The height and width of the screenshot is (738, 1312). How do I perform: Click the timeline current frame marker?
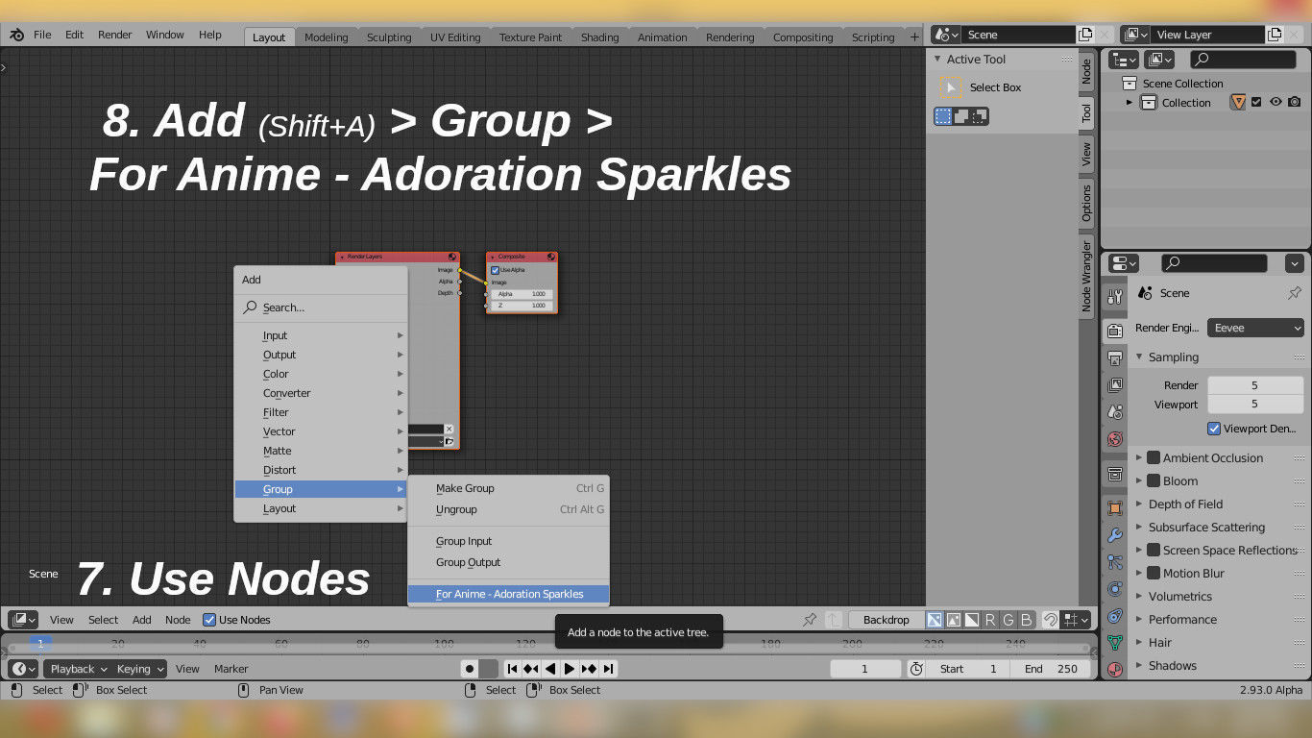tap(40, 643)
